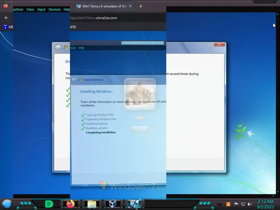The width and height of the screenshot is (280, 210).
Task: Open File Explorer from the taskbar
Action: pos(92,204)
